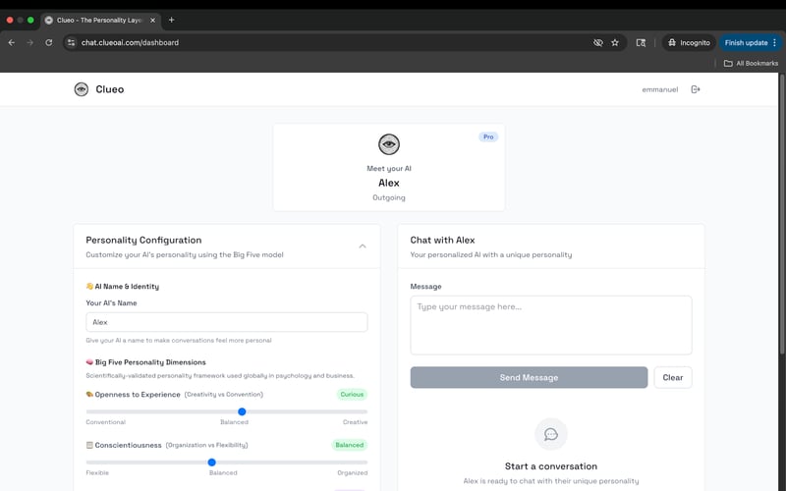The height and width of the screenshot is (491, 786).
Task: Click the tracking protection eye-slash icon
Action: [598, 42]
